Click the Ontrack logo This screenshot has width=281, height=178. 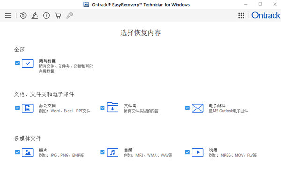coord(266,15)
